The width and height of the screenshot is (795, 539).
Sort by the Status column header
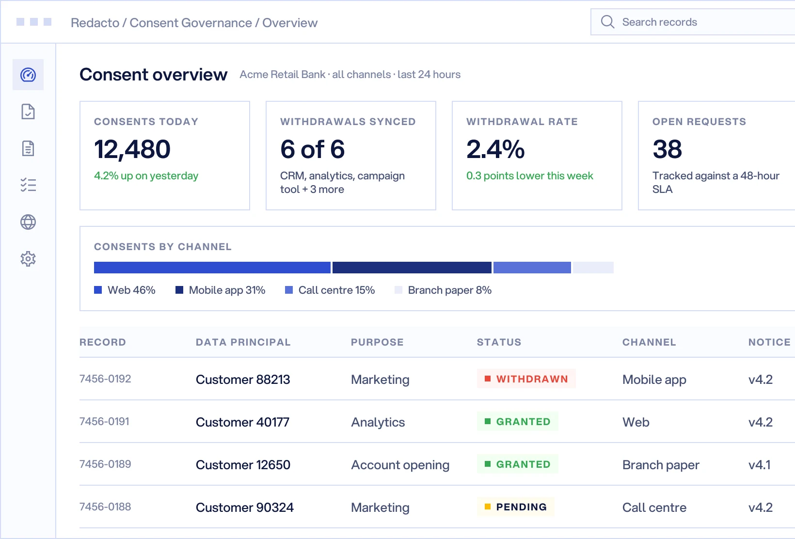click(x=499, y=342)
